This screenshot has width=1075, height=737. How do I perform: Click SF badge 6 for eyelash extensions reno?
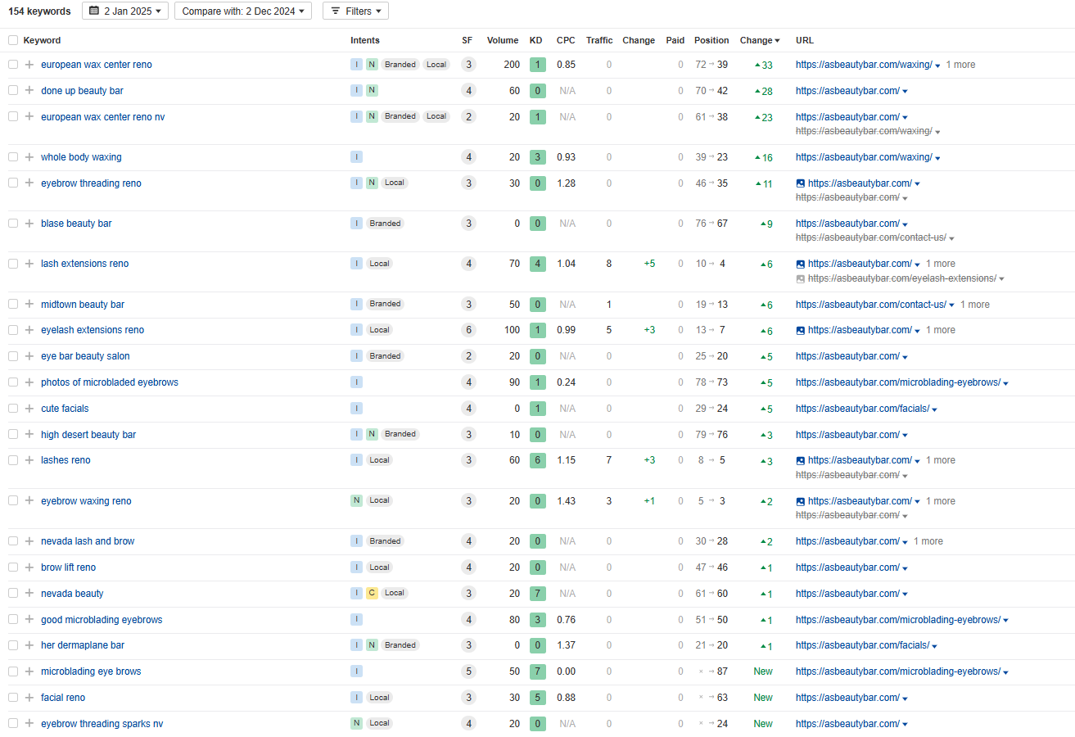click(468, 330)
